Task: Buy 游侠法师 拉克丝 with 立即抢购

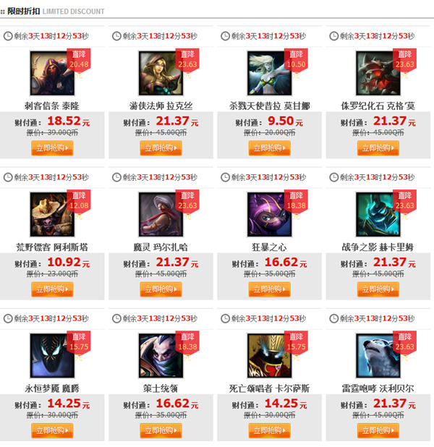Action: pyautogui.click(x=161, y=148)
